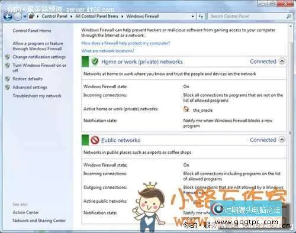
Task: Click the vertical scrollbar of main pane
Action: point(290,126)
